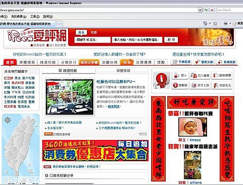Image resolution: width=243 pixels, height=185 pixels.
Task: Open the 我的最愛(A) Favorites menu
Action: [19, 17]
